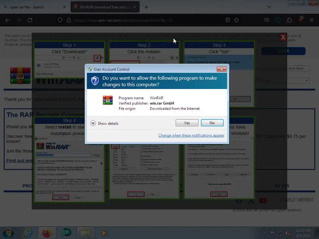The height and width of the screenshot is (239, 319).
Task: Click the Step 2 installer thumbnail
Action: (144, 53)
